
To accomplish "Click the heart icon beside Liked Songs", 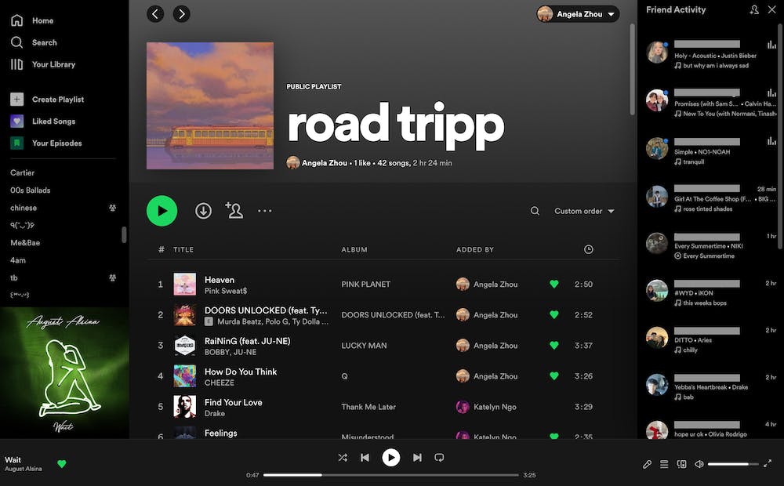I will coord(17,121).
